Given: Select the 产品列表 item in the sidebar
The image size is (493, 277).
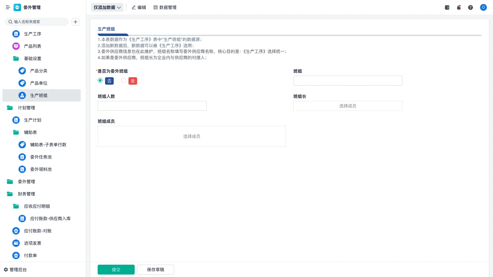Looking at the screenshot, I should 33,46.
